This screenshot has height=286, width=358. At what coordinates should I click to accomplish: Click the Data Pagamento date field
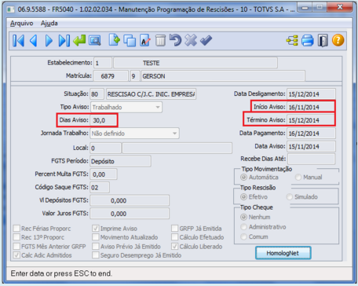pos(311,134)
